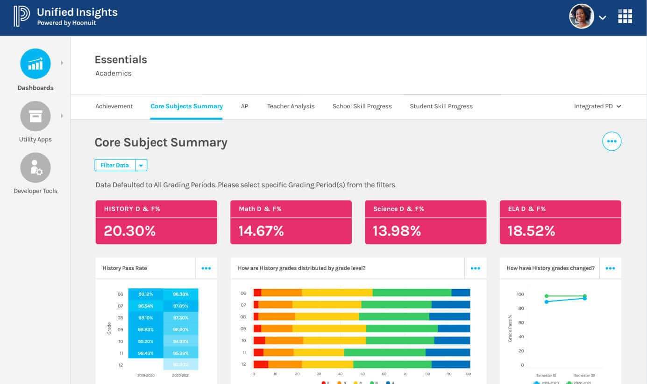Screen dimensions: 647x384
Task: Click the Filter Data button
Action: click(x=114, y=165)
